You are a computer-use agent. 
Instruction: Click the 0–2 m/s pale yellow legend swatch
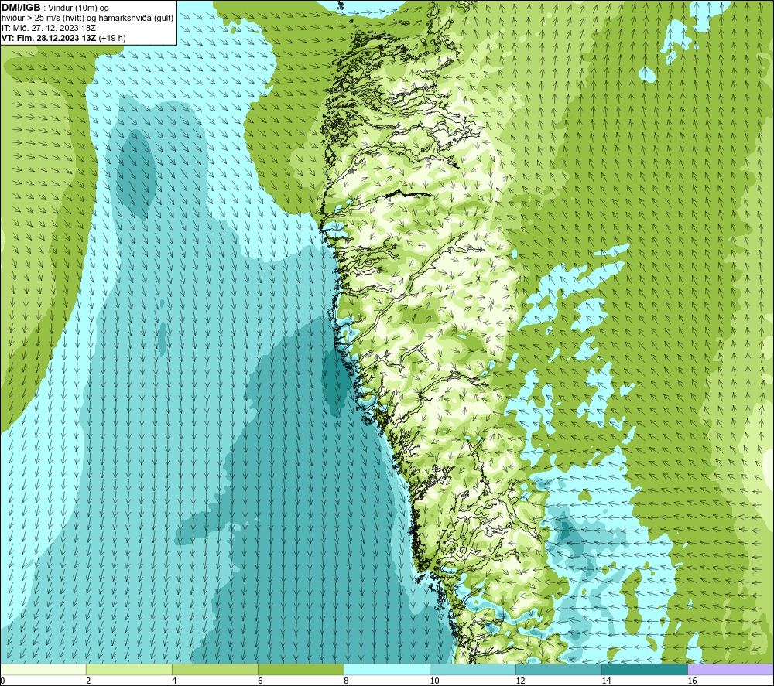[43, 669]
